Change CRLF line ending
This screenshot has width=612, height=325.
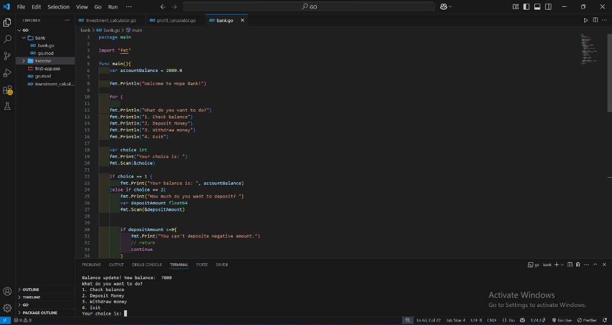(x=492, y=320)
